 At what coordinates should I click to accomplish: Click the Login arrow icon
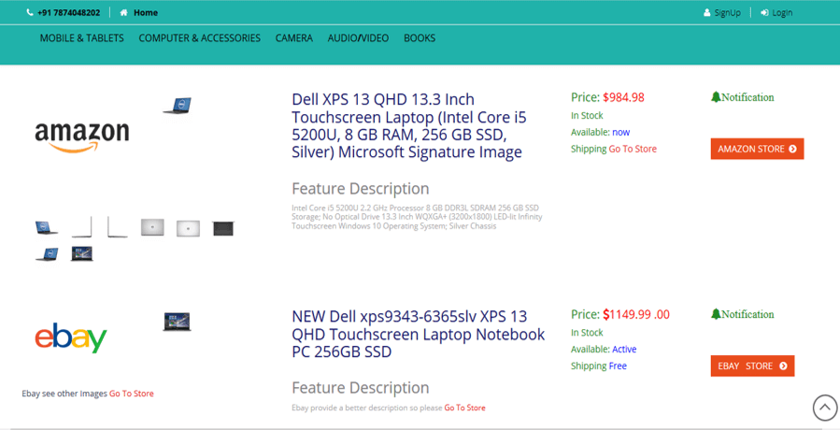(x=764, y=13)
